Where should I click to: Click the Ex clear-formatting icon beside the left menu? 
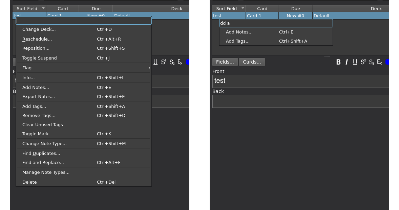point(180,62)
